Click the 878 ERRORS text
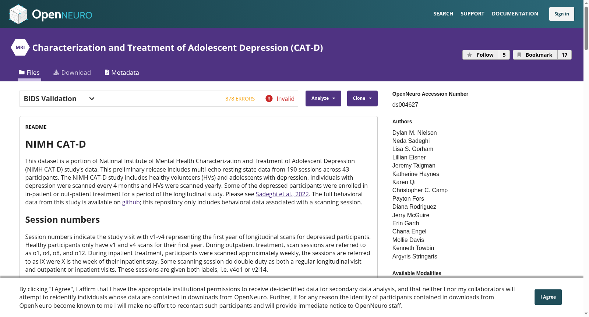The width and height of the screenshot is (589, 317). point(240,99)
